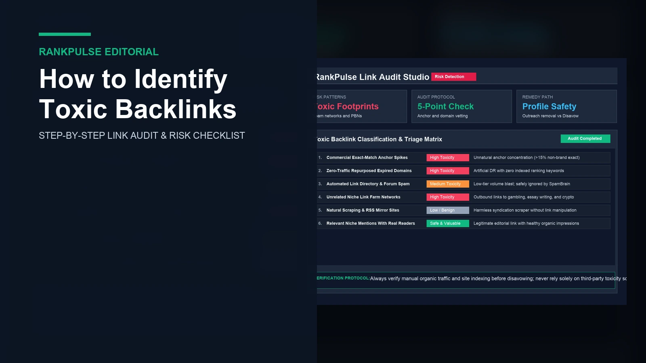
Task: Click the Verification Protocol label
Action: (343, 278)
